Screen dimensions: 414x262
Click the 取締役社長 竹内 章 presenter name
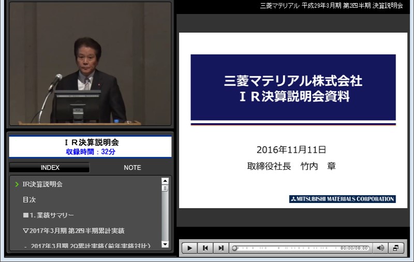[x=291, y=166]
